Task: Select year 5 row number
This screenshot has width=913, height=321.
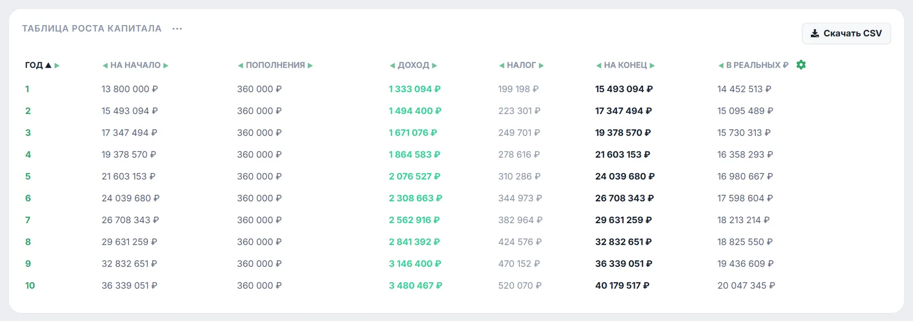Action: tap(28, 176)
